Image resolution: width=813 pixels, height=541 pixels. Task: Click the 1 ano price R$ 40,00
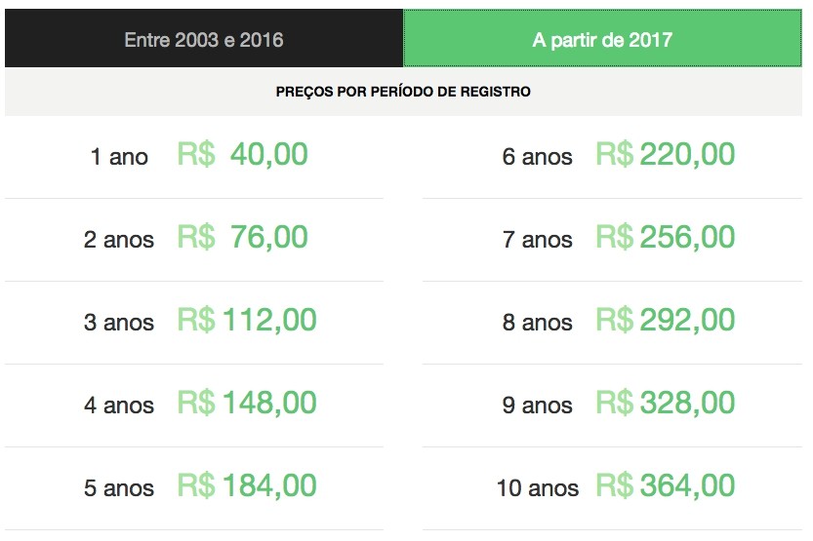point(243,154)
